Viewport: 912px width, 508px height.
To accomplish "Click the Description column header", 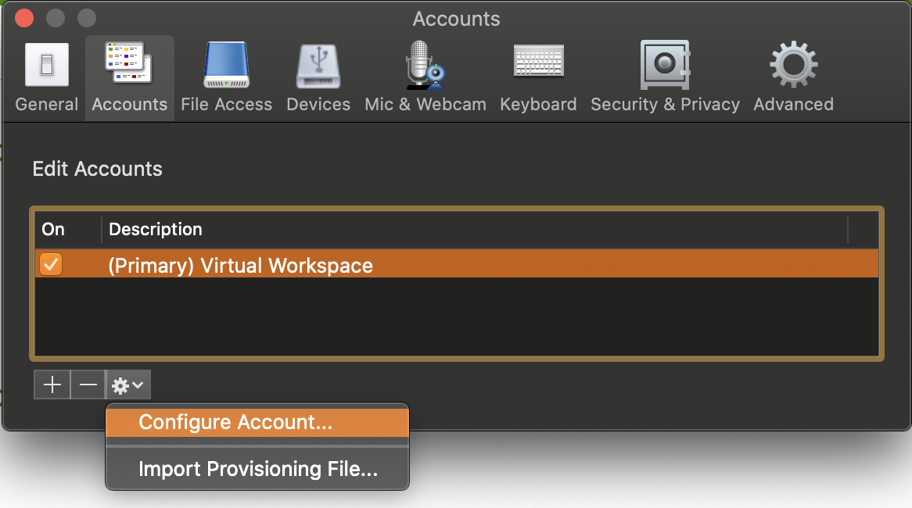I will [x=469, y=229].
